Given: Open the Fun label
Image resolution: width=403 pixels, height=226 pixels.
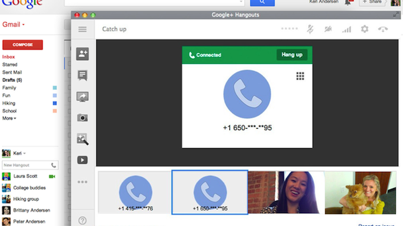Looking at the screenshot, I should click(6, 96).
